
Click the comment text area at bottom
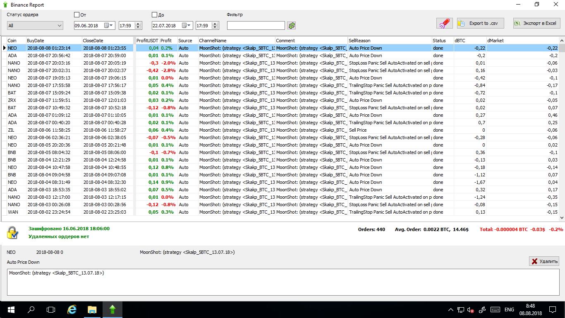[x=283, y=282]
